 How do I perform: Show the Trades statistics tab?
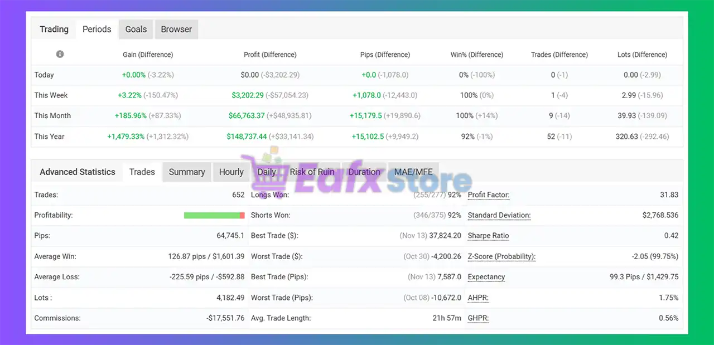pyautogui.click(x=142, y=172)
